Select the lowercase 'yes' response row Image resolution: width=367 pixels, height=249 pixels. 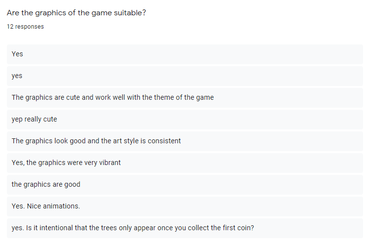pos(185,76)
